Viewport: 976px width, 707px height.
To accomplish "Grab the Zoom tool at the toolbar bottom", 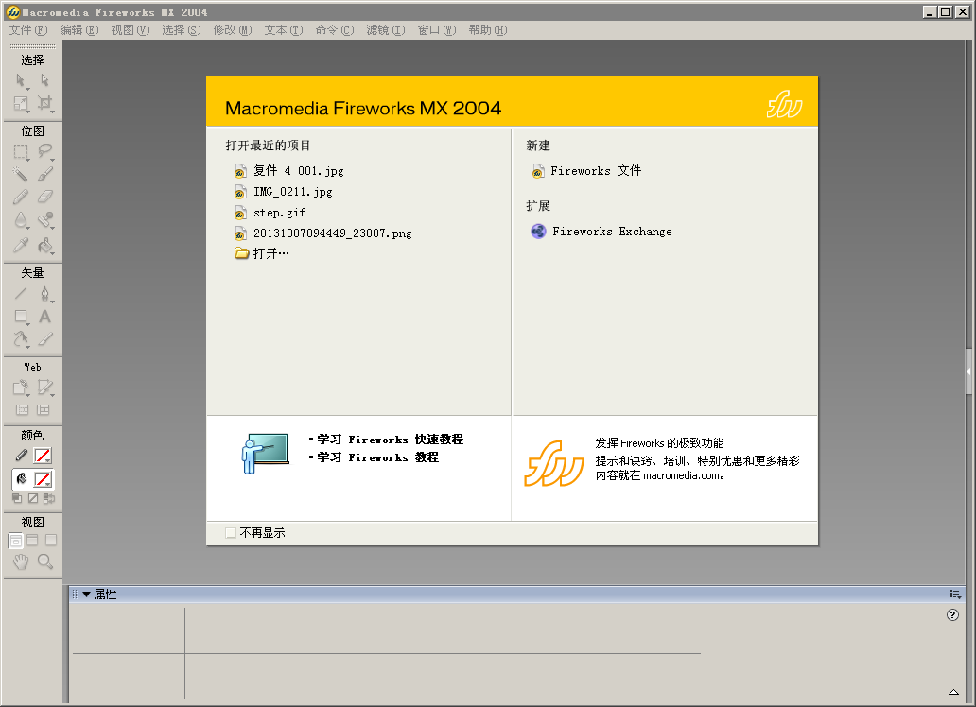I will pos(44,561).
